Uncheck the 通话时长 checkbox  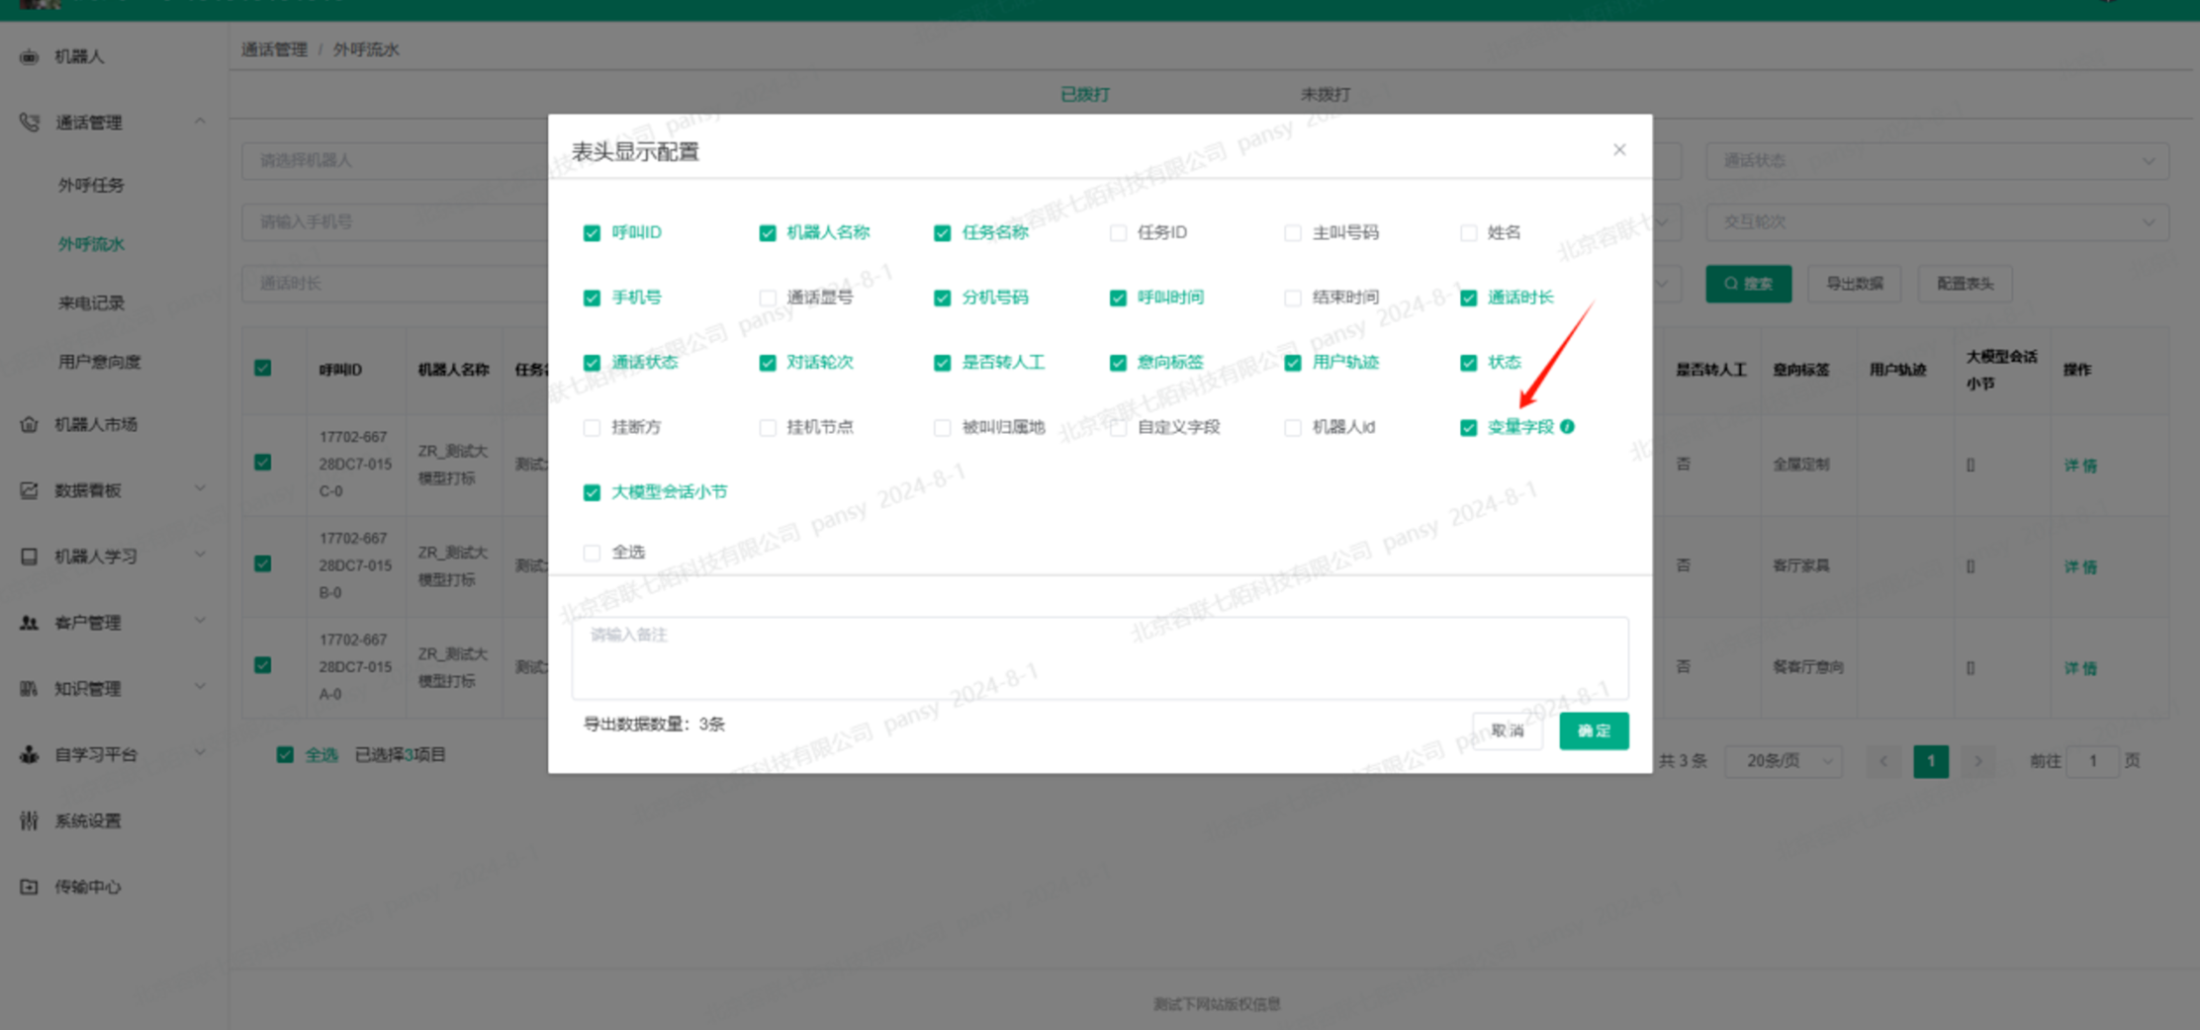click(x=1469, y=298)
